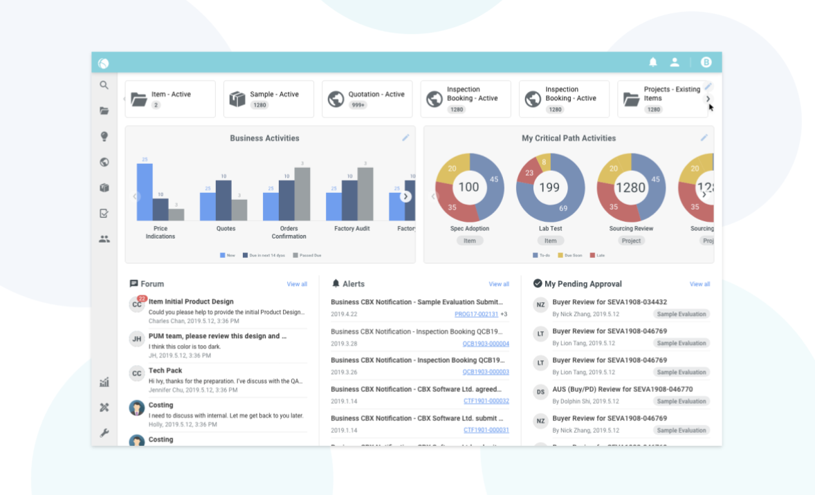Image resolution: width=815 pixels, height=495 pixels.
Task: Advance the Critical Path donuts with the right chevron
Action: click(704, 195)
